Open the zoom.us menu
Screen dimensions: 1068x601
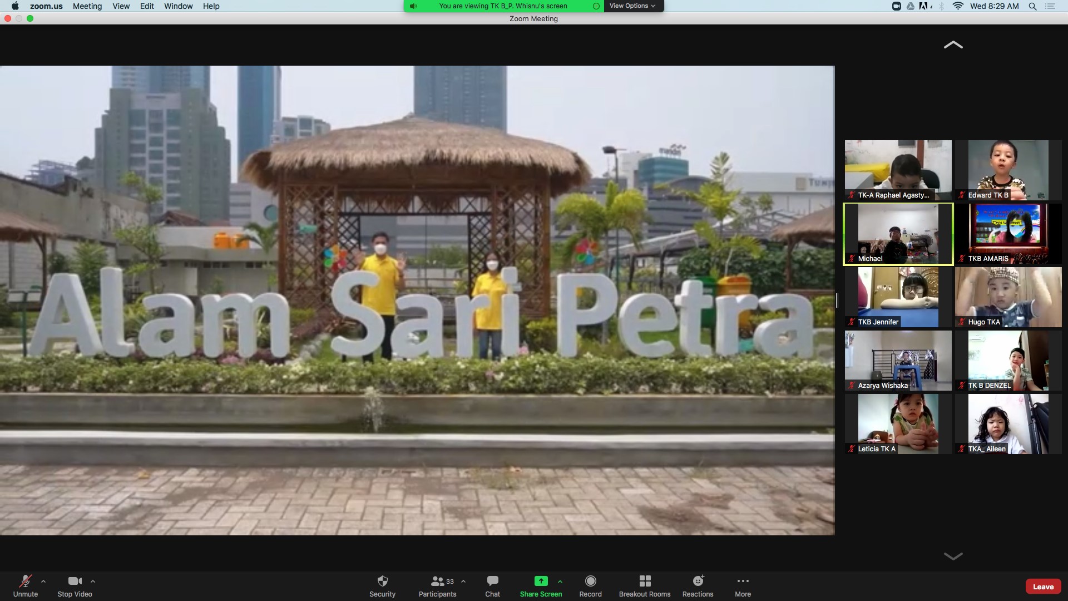click(46, 6)
